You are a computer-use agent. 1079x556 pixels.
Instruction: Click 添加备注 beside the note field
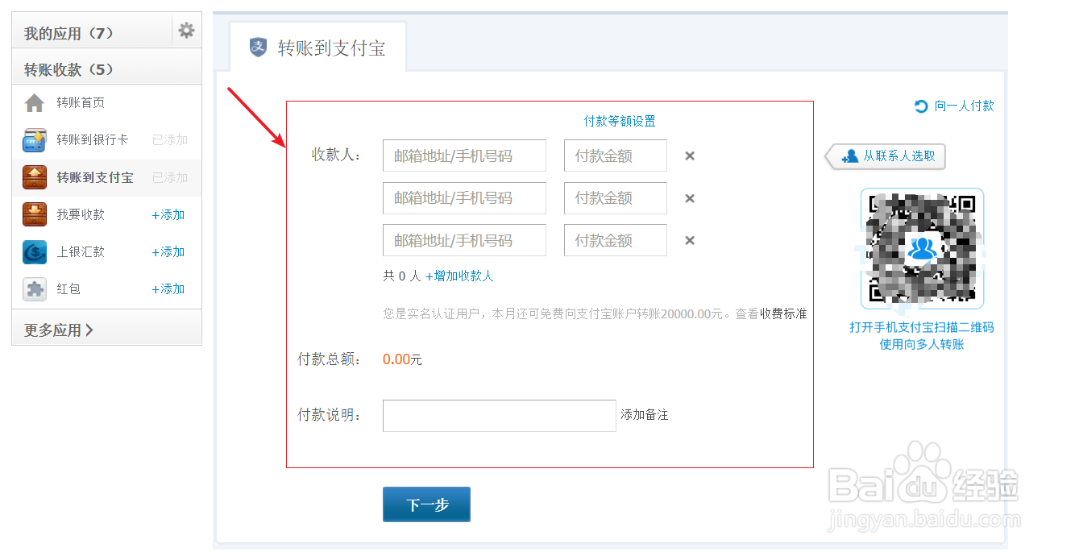point(645,414)
